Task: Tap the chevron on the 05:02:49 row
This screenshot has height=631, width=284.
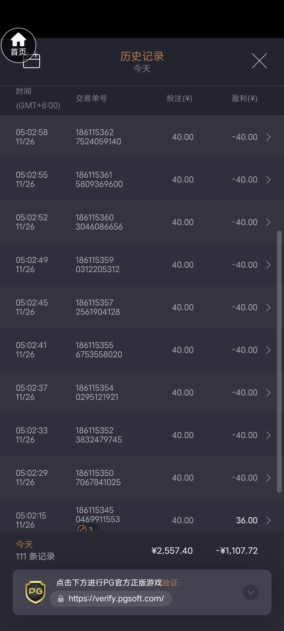Action: click(x=268, y=265)
